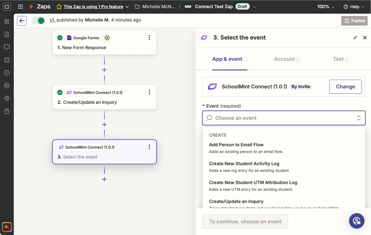Open the AI copilot sparkle icon

(7, 227)
